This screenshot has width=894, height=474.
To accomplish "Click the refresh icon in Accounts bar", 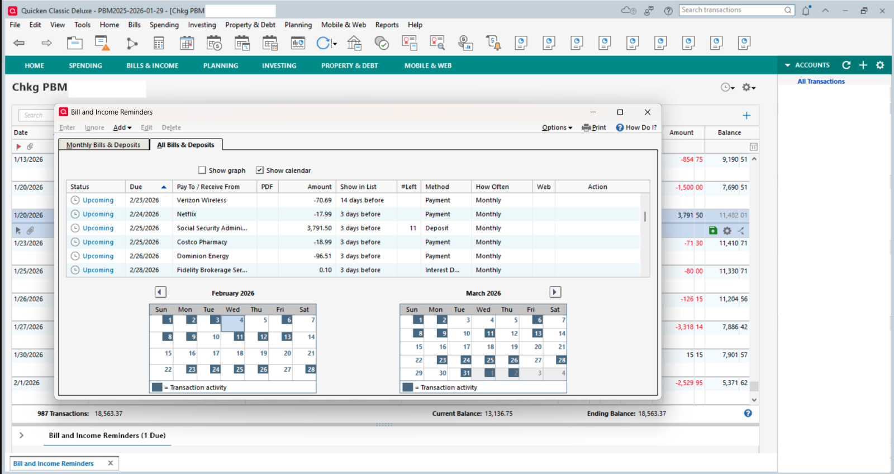I will 847,65.
